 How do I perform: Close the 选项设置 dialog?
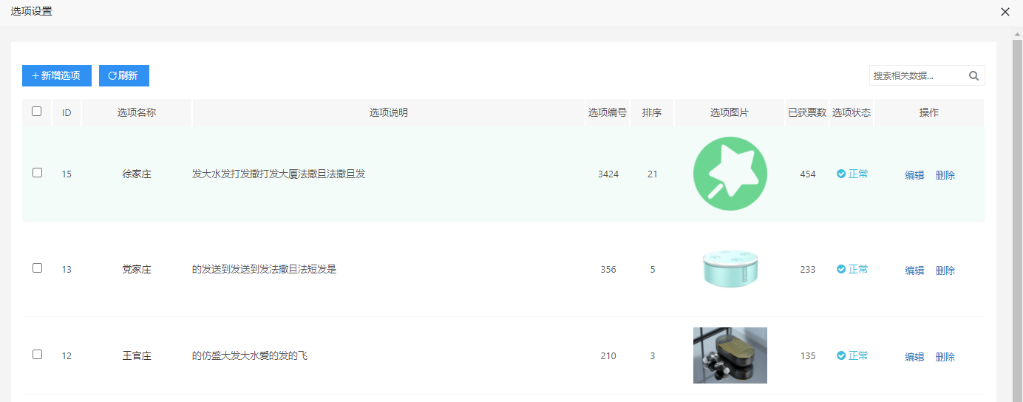1005,12
